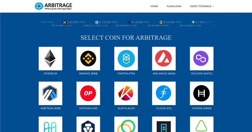Click the USDC ticker icon at $1.00125
This screenshot has width=252, height=132.
(x=97, y=22)
